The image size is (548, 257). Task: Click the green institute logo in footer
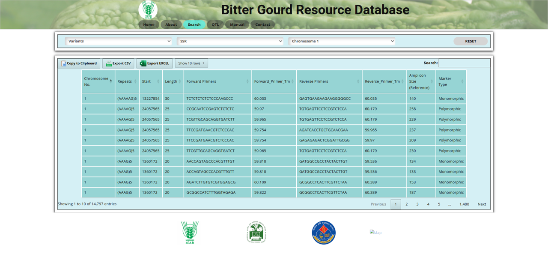[256, 233]
